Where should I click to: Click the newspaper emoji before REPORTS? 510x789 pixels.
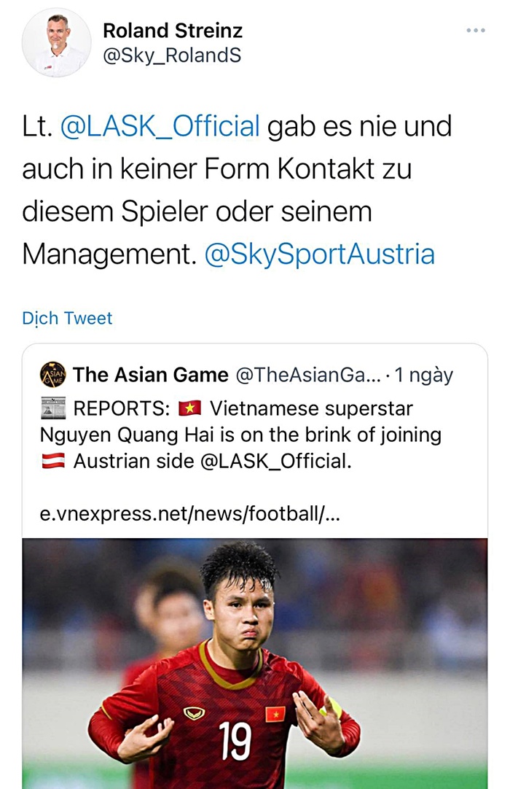coord(53,408)
